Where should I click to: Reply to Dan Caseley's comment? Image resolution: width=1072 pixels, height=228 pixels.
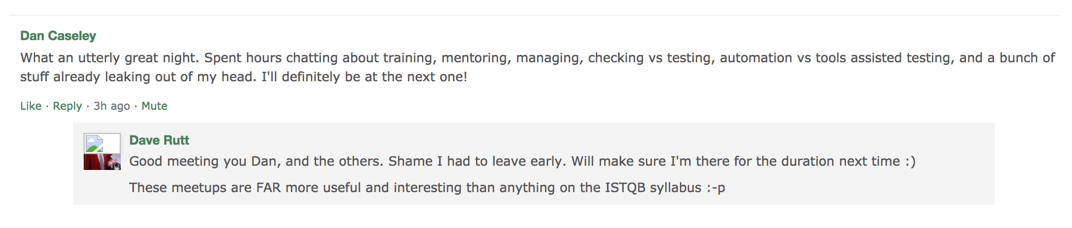pos(67,106)
